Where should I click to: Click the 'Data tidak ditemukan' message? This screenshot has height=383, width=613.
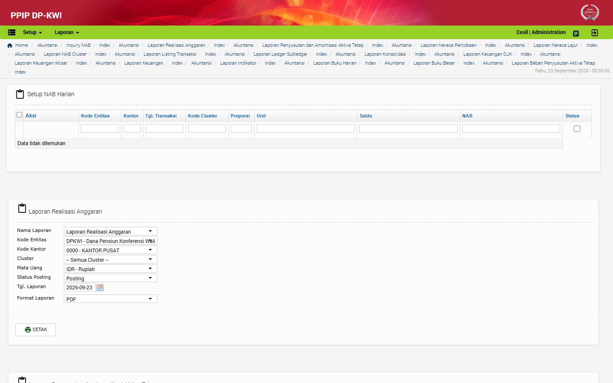[x=41, y=143]
